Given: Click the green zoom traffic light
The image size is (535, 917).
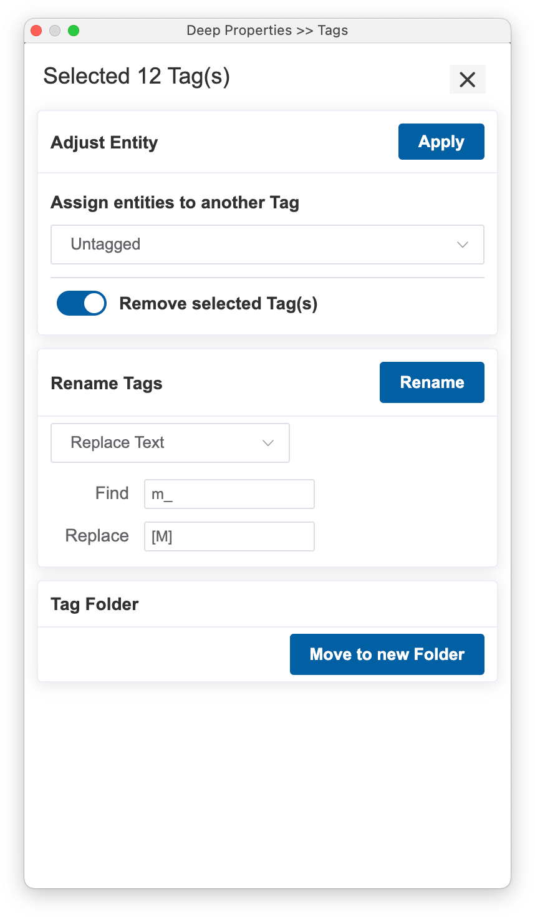Looking at the screenshot, I should (x=74, y=30).
